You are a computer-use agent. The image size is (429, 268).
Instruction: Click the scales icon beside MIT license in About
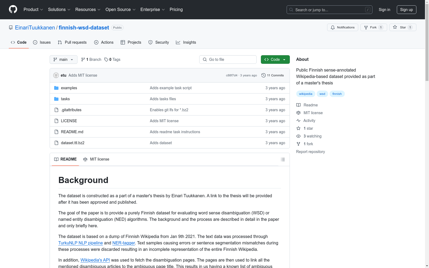(298, 113)
